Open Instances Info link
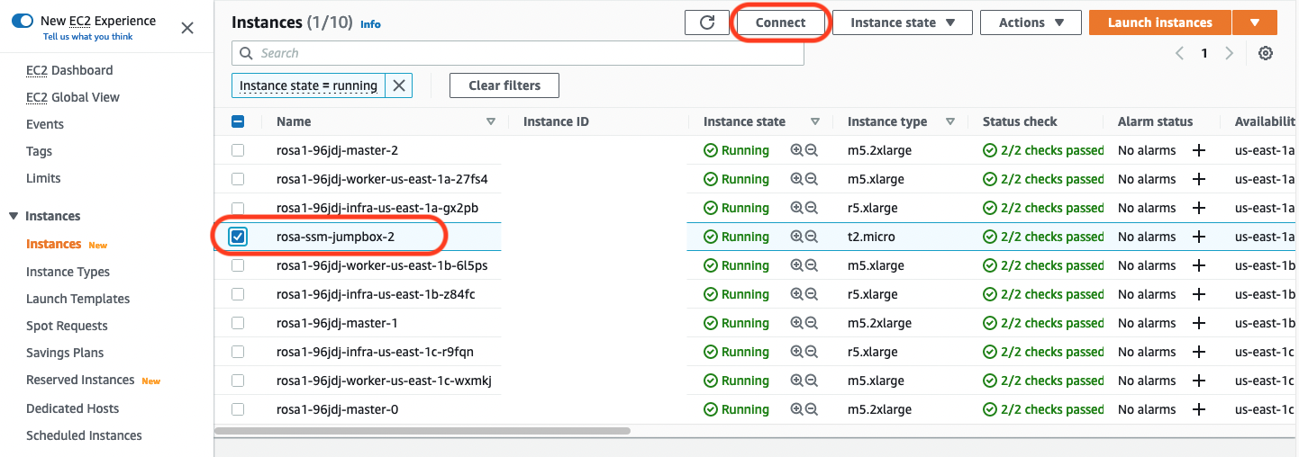 pos(370,24)
